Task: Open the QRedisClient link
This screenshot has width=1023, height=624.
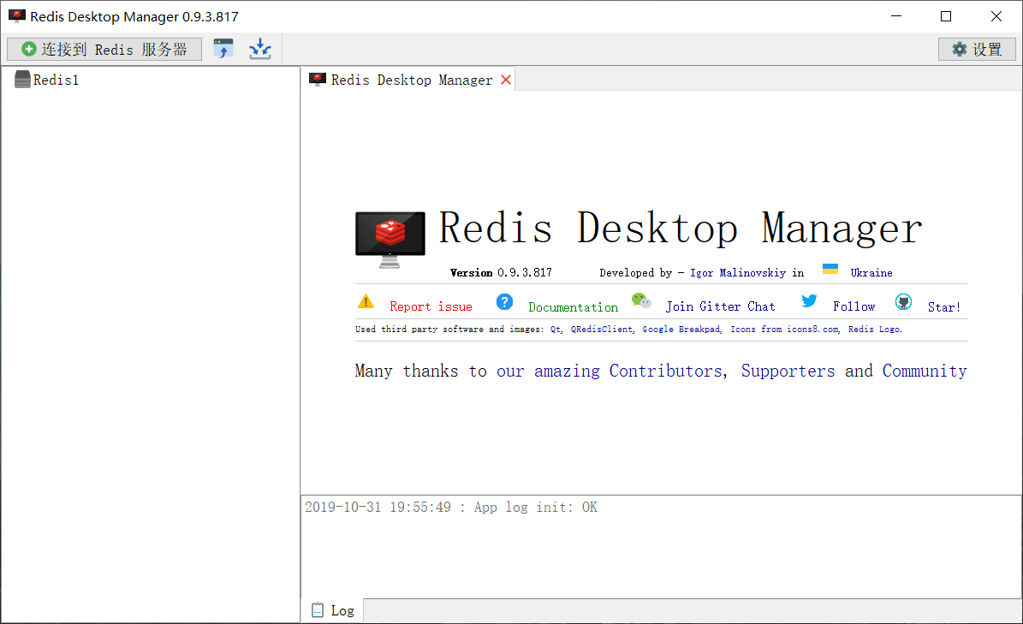Action: [602, 330]
